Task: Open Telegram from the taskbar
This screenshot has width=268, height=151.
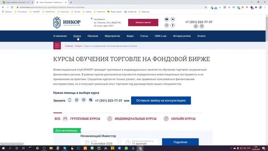Action: (119, 148)
